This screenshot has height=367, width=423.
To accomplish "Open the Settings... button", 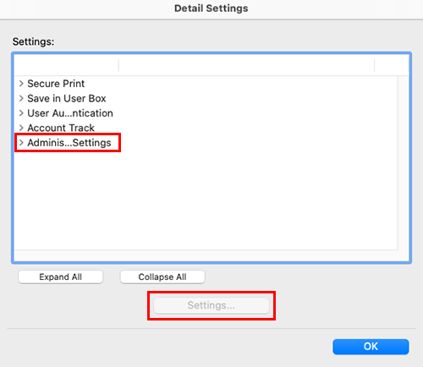I will pyautogui.click(x=211, y=305).
